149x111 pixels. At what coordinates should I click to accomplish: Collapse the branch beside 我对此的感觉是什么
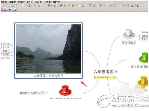coord(47,93)
